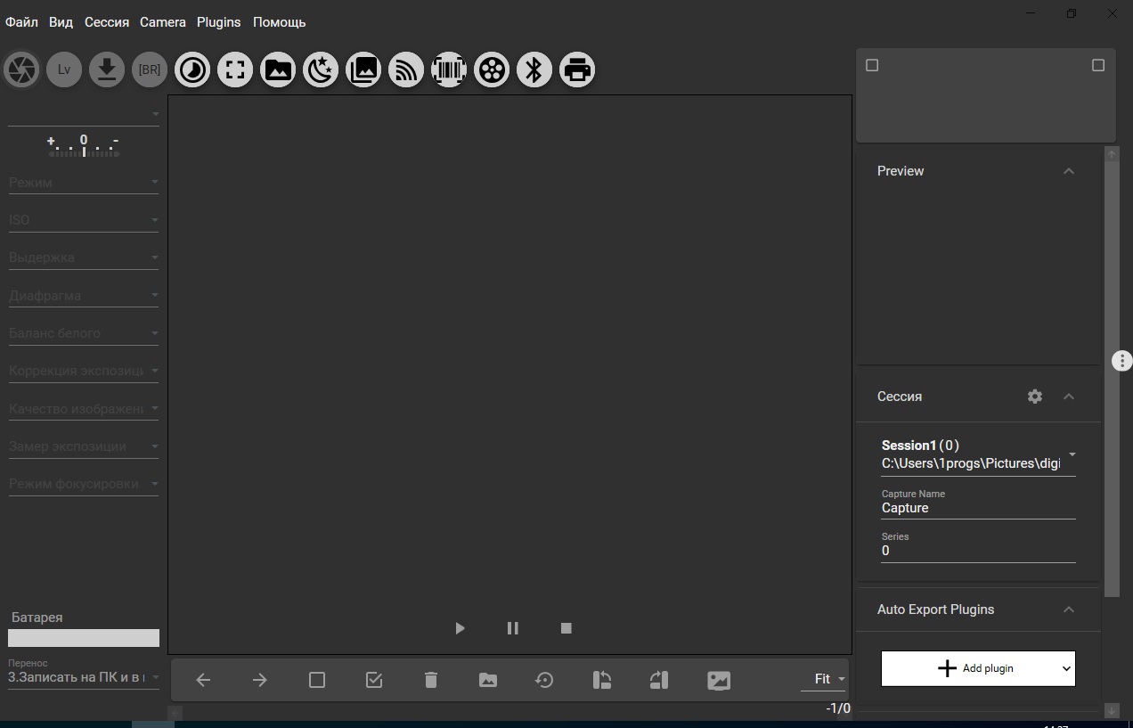Image resolution: width=1133 pixels, height=728 pixels.
Task: Open the Режим фокусировки dropdown
Action: point(84,484)
